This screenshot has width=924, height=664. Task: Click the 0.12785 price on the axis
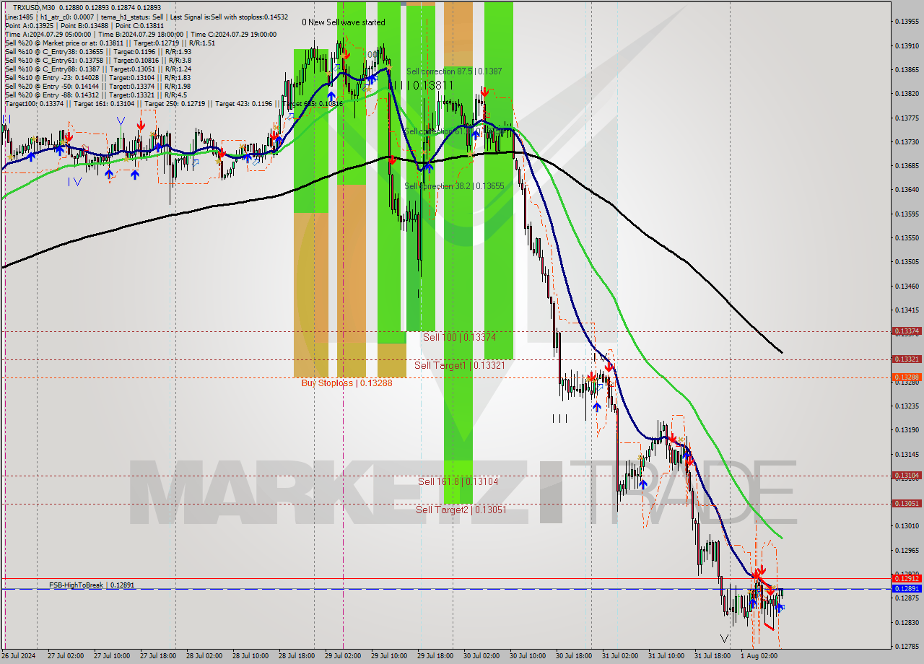point(907,646)
